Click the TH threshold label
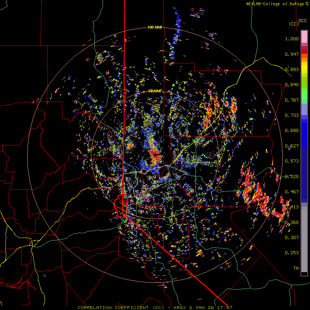The image size is (310, 310). (296, 268)
